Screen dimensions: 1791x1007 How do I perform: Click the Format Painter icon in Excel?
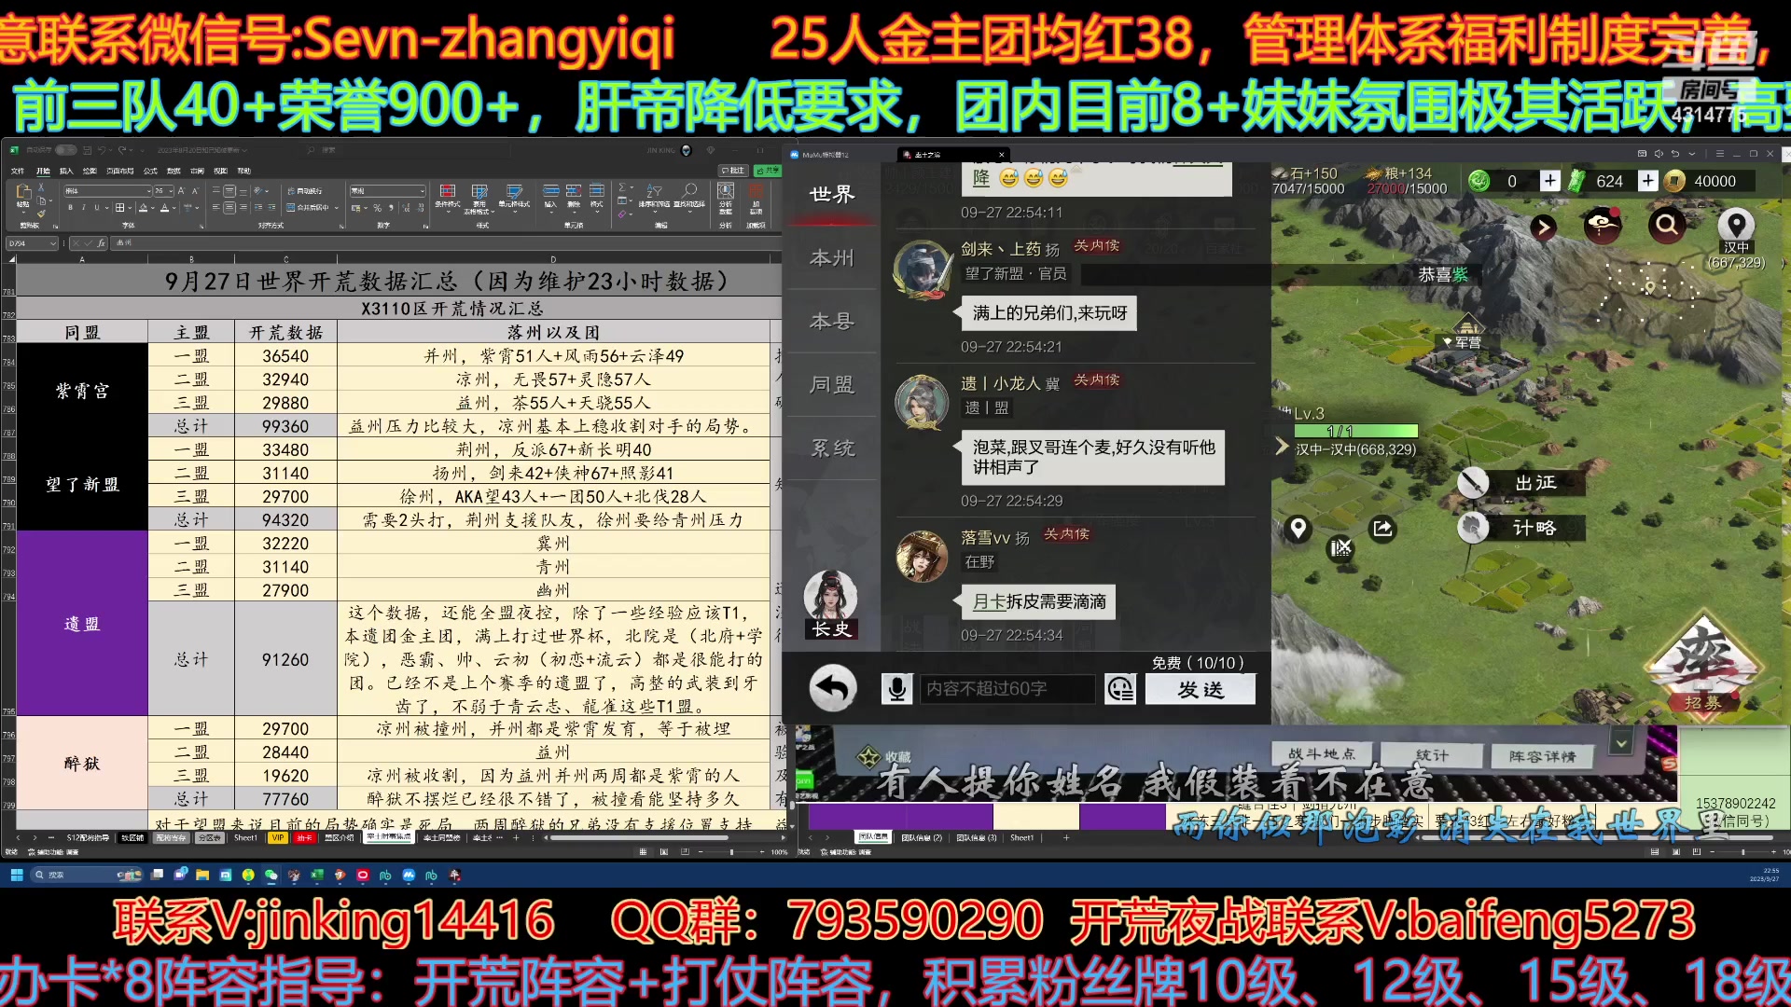[41, 214]
